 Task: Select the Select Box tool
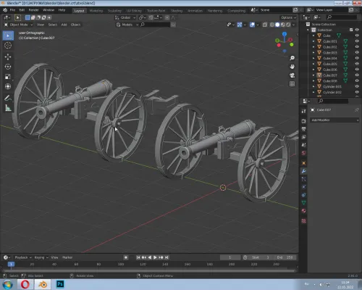click(x=8, y=36)
